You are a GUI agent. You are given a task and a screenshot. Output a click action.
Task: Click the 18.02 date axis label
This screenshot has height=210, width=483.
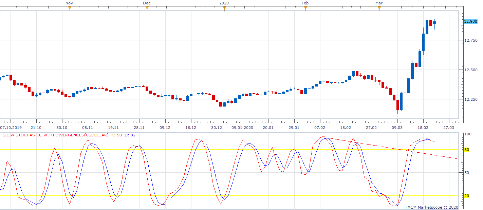coord(346,128)
